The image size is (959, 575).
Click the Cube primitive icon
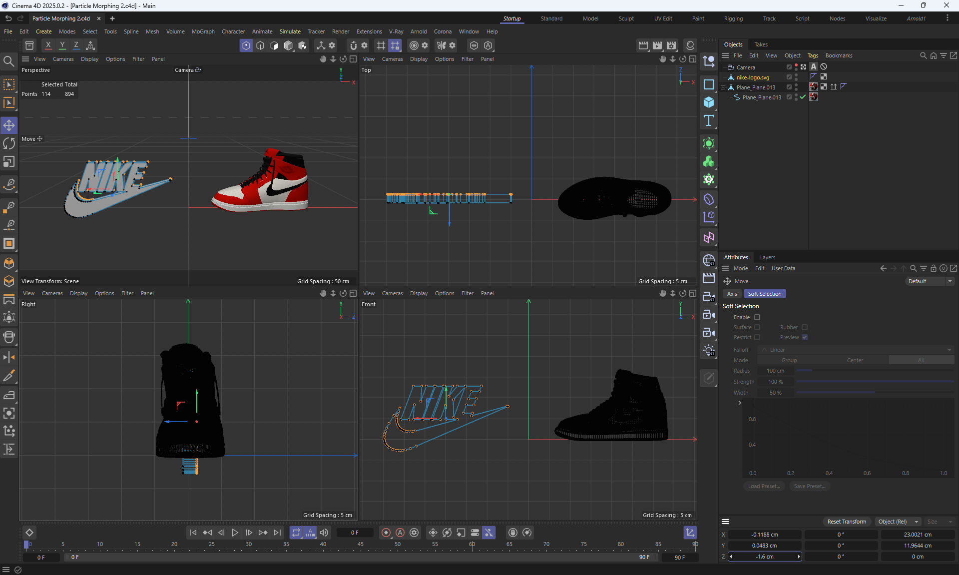(x=708, y=102)
